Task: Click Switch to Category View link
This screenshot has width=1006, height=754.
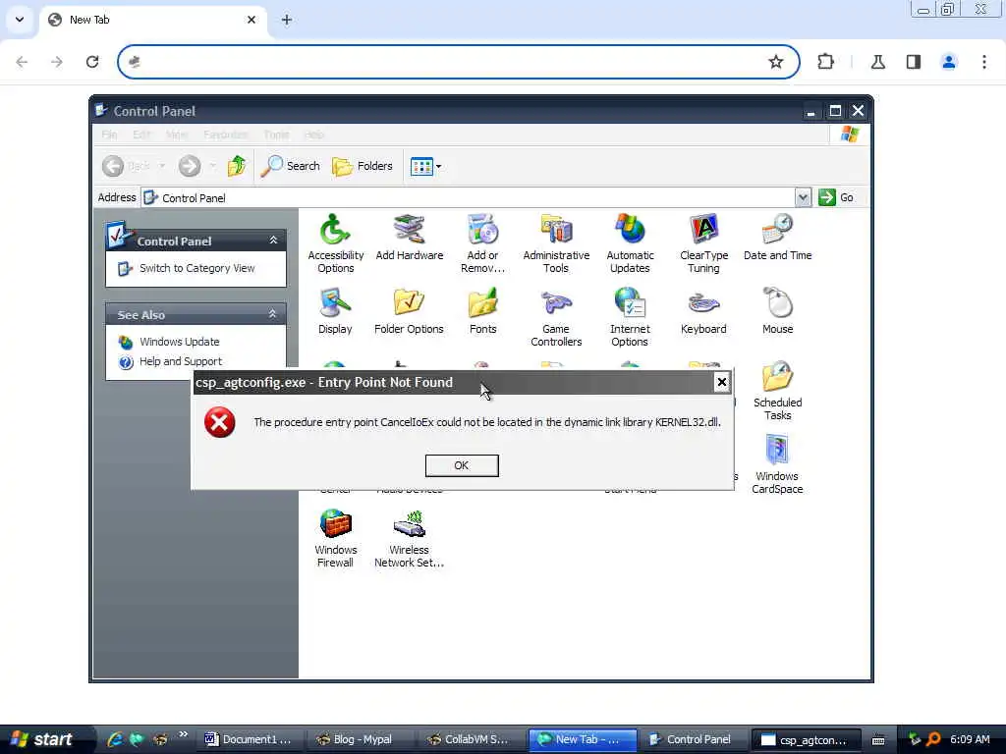Action: tap(196, 268)
